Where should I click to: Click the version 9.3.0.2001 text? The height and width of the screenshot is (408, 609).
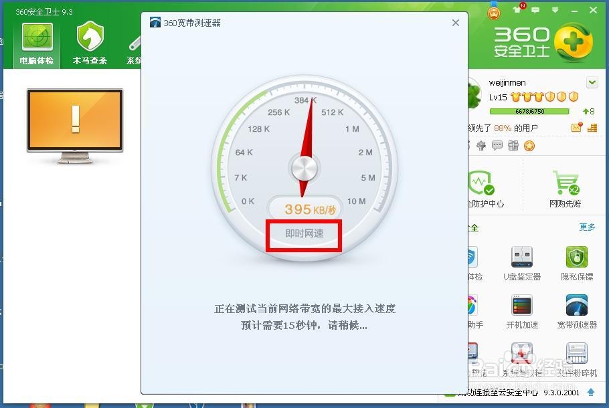tap(561, 393)
